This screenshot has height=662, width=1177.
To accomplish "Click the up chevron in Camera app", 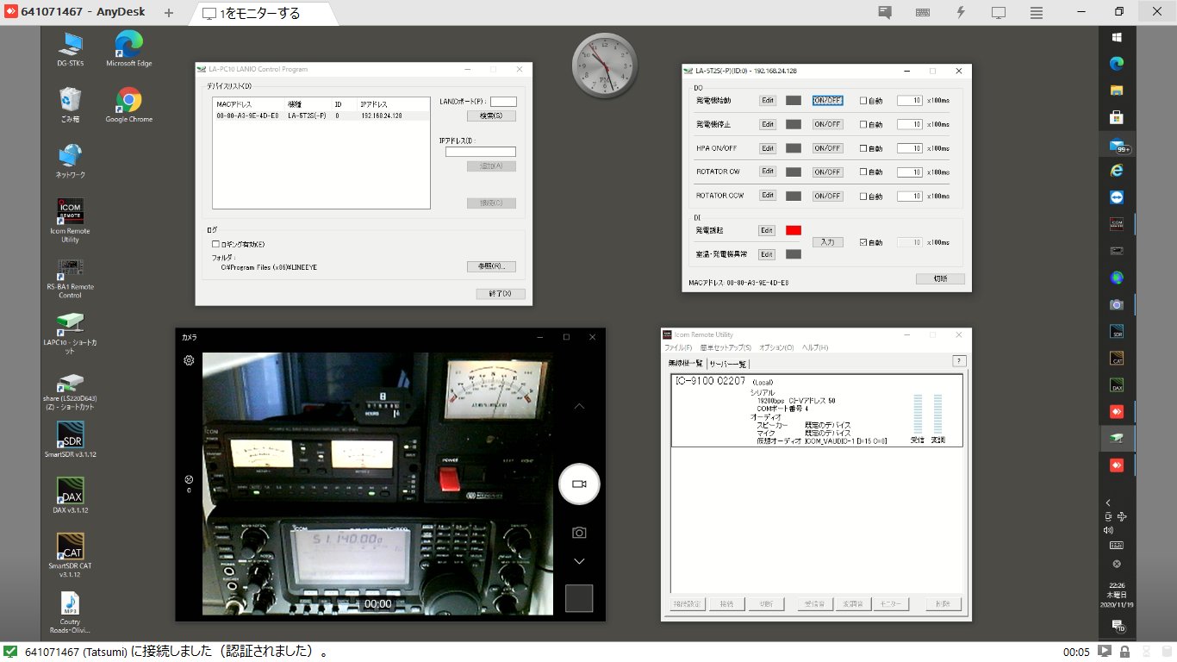I will [579, 406].
